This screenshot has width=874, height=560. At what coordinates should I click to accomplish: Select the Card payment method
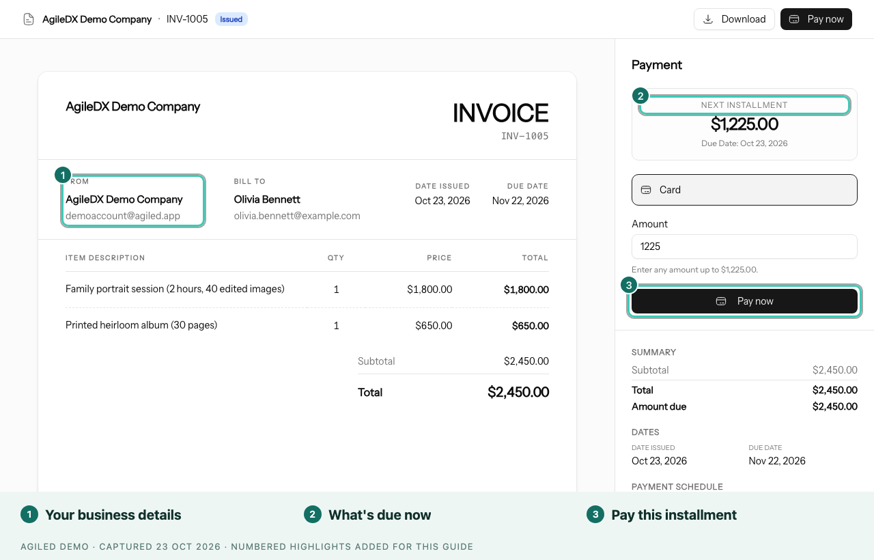tap(744, 190)
